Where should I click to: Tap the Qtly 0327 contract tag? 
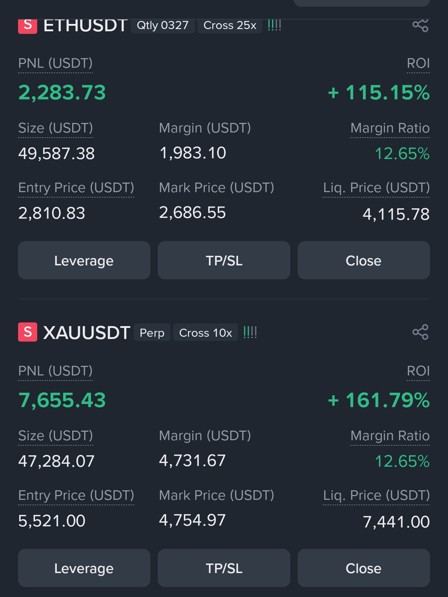[x=162, y=25]
